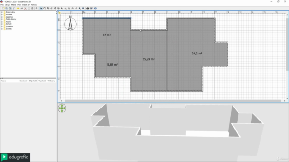Viewport: 289px width, 162px height.
Task: Cut selection with the scissors icon
Action: coord(25,9)
